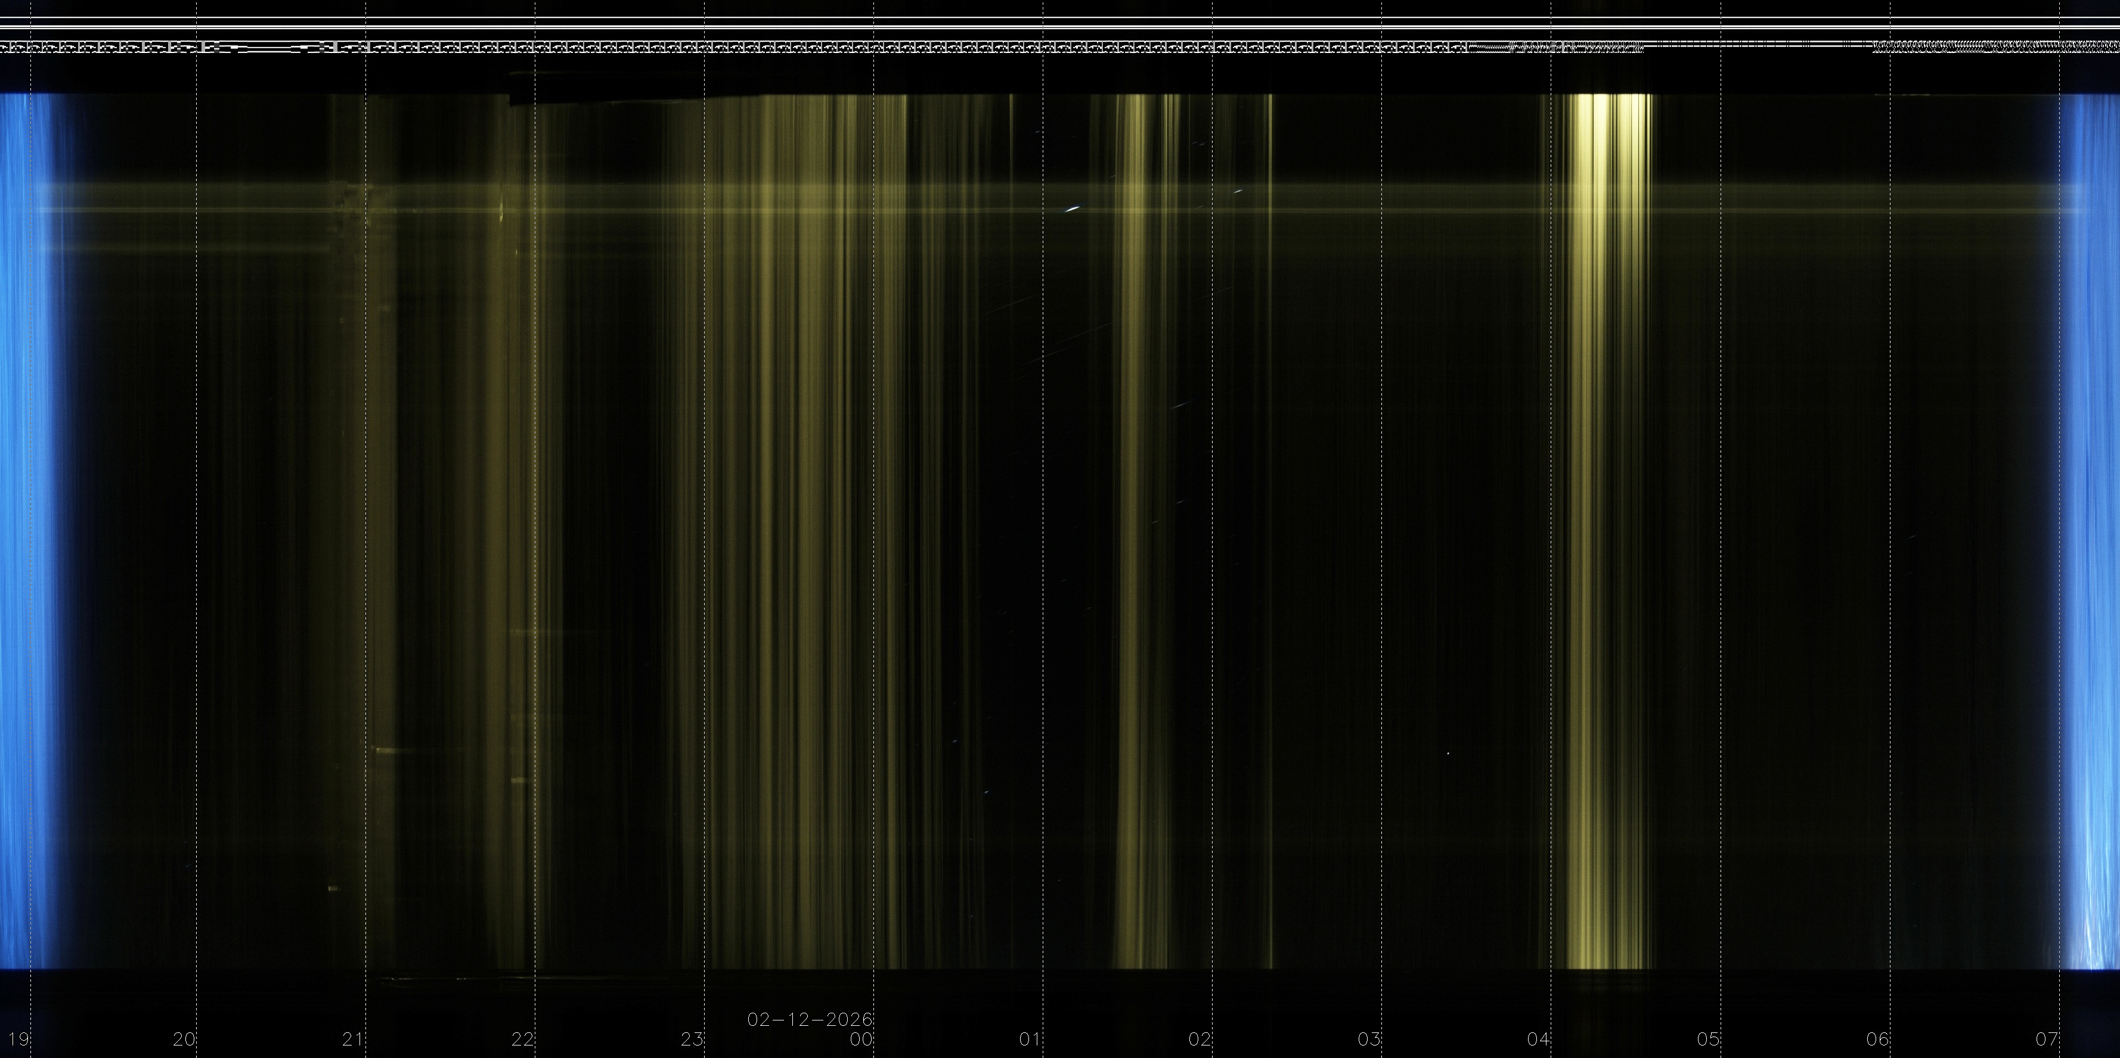Screen dimensions: 2120x1058
Task: Click the 07 hour label
Action: [2047, 1039]
